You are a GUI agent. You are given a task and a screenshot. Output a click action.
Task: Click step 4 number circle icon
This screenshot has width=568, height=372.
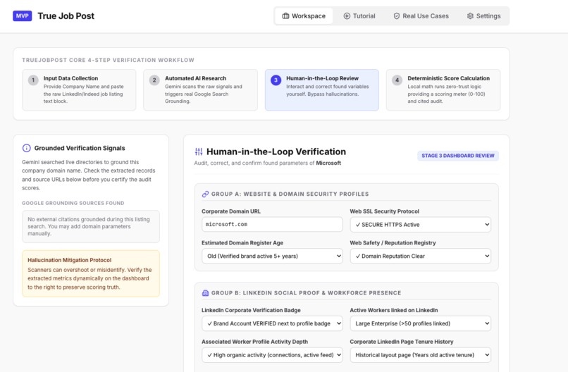click(x=397, y=80)
